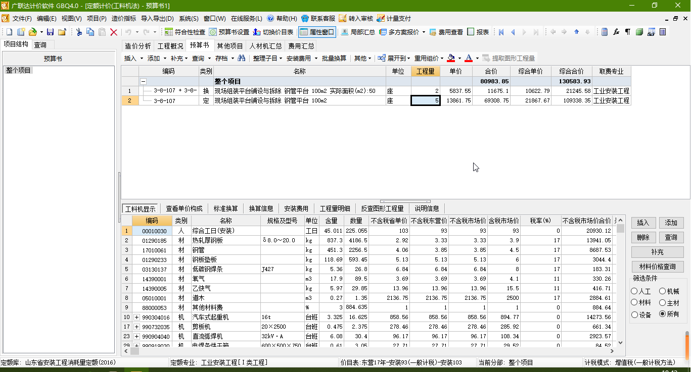Screen dimensions: 691x372
Task: Open 报表 reports
Action: pyautogui.click(x=478, y=32)
